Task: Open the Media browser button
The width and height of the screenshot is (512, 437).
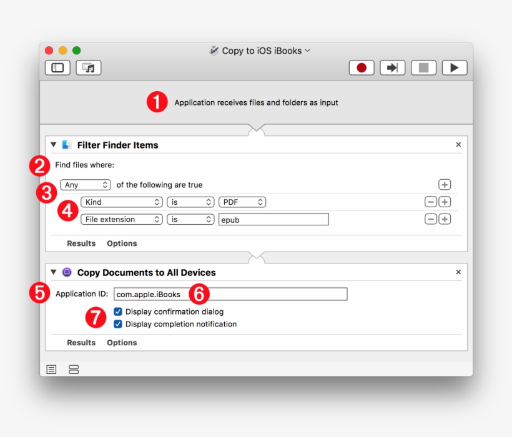Action: 89,68
